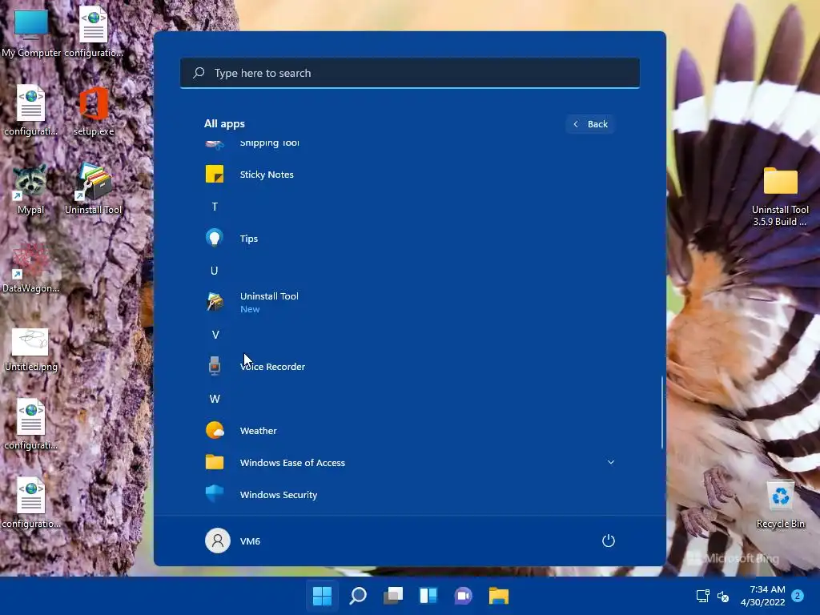Open the clock showing 7:34 AM

(763, 596)
